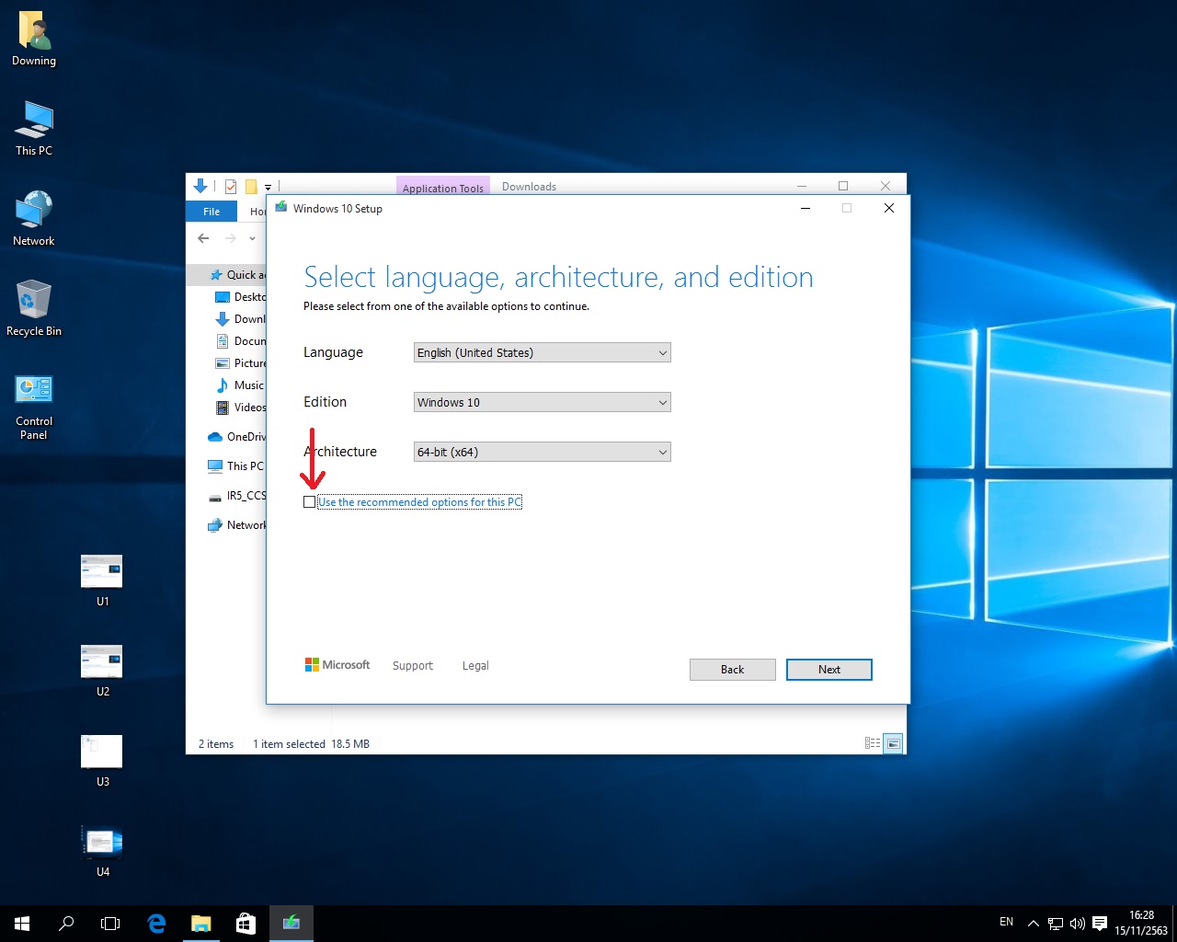Screen dimensions: 1177x942
Task: Open the Architecture dropdown
Action: [x=543, y=452]
